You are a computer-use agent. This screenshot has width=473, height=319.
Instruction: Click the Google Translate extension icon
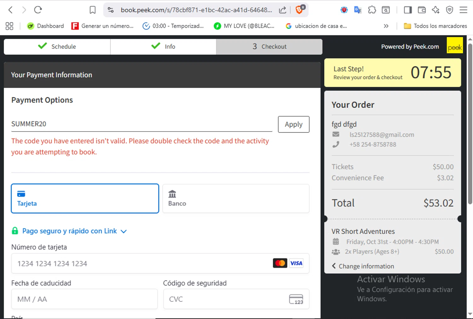[x=358, y=10]
